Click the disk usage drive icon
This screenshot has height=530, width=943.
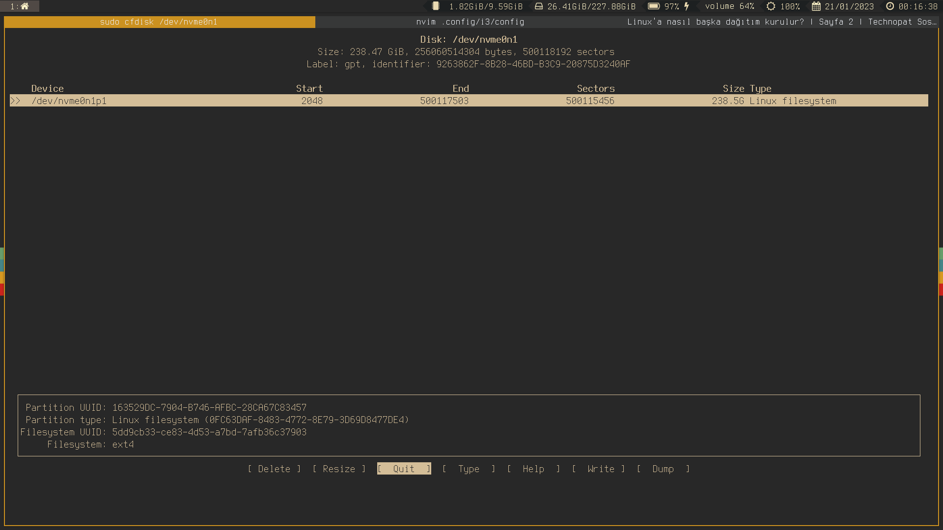pyautogui.click(x=539, y=6)
